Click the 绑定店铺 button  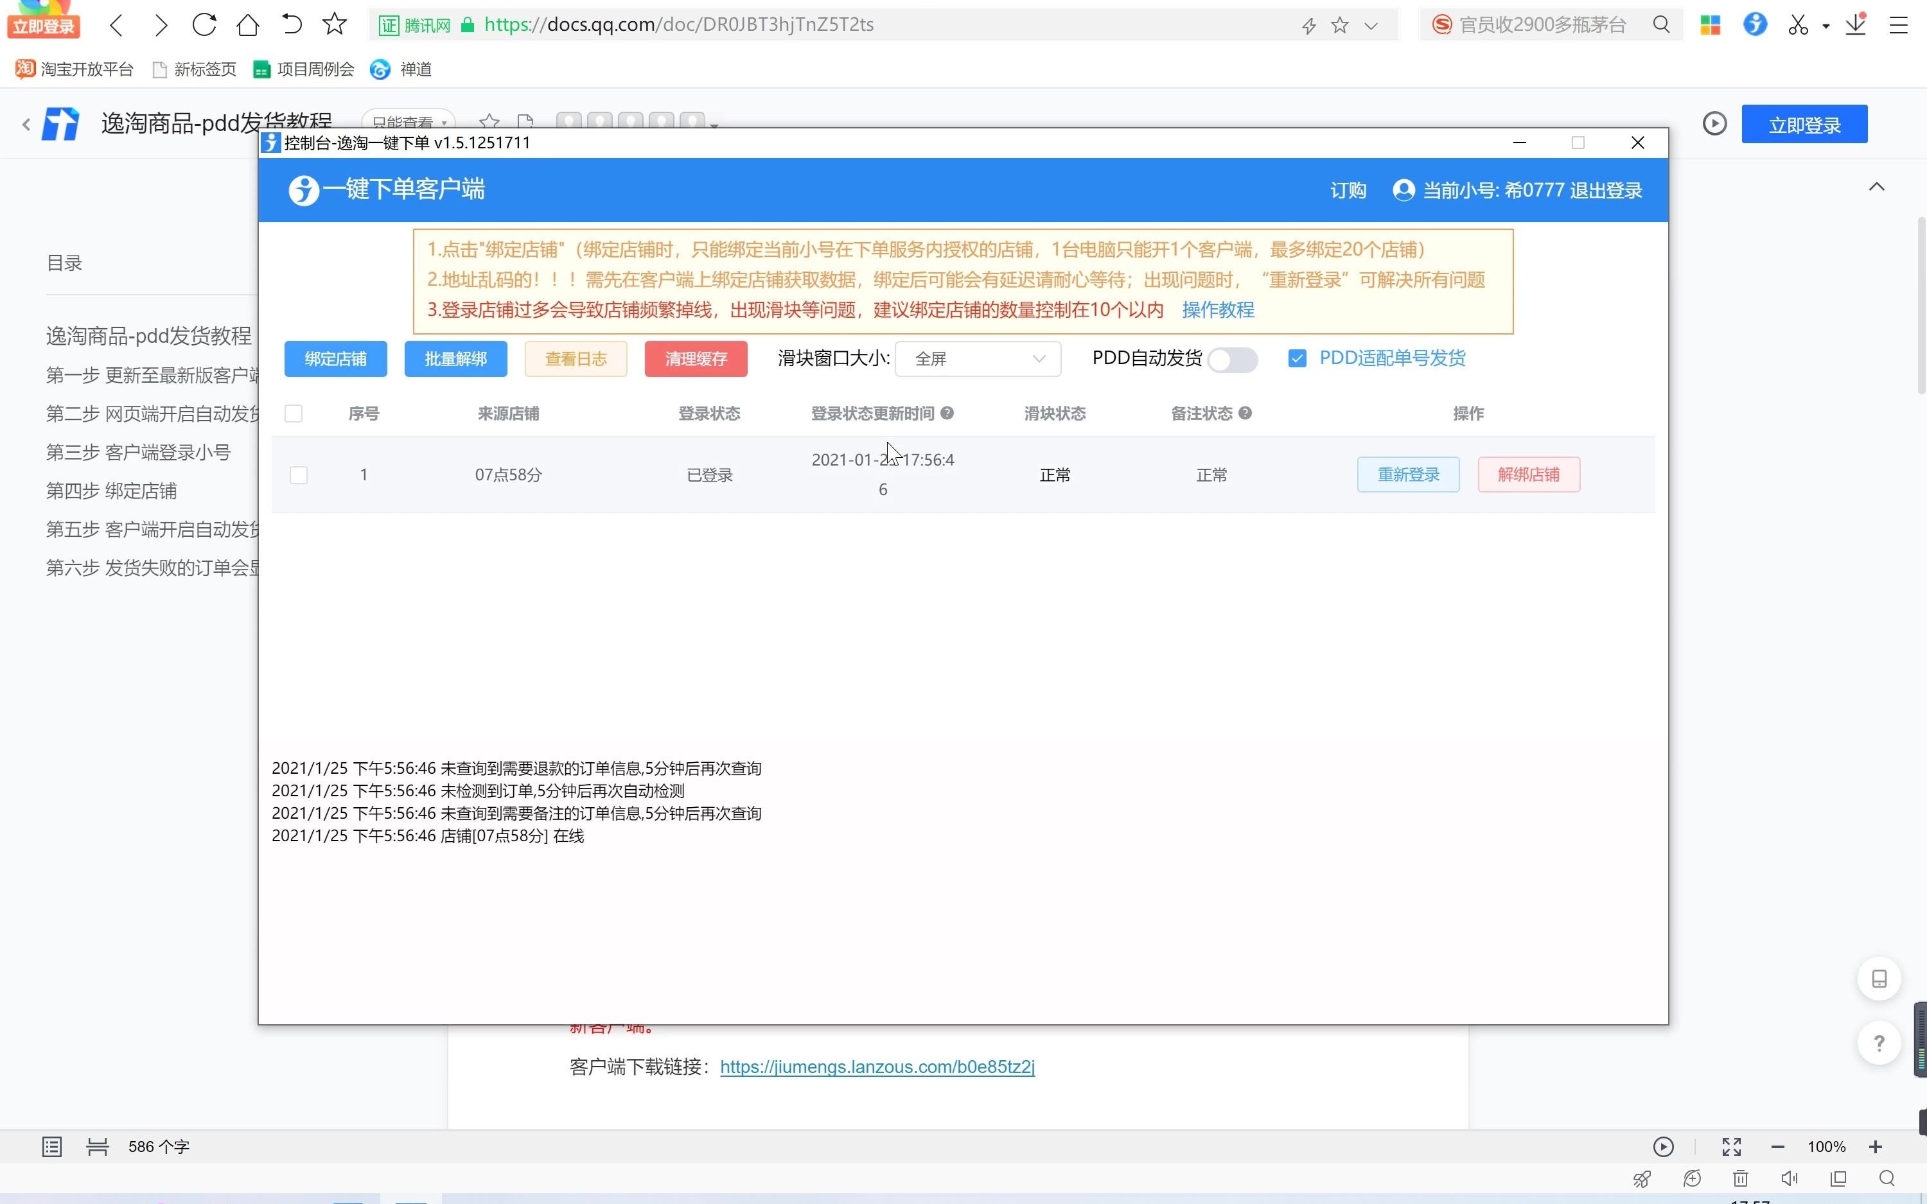point(335,359)
